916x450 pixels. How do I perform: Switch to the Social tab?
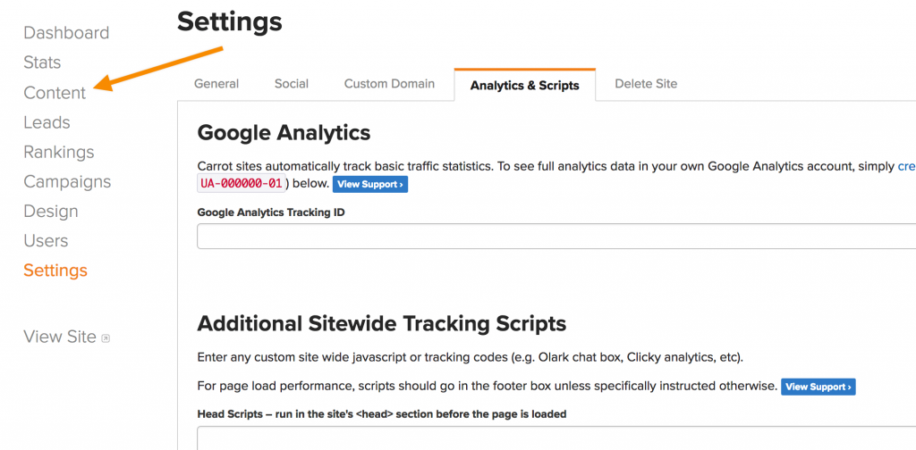292,84
